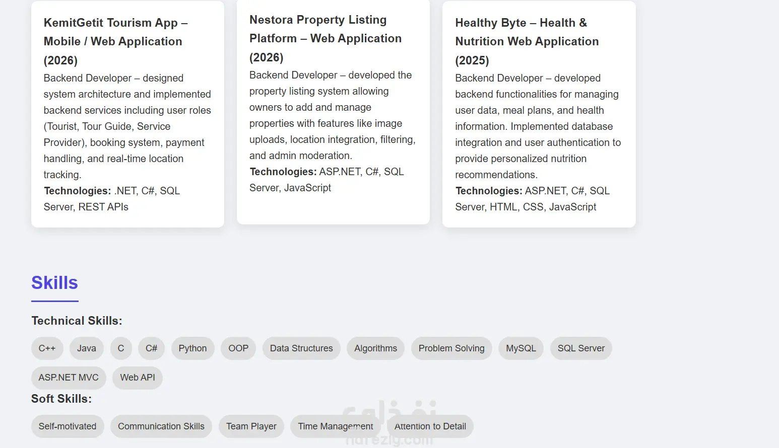This screenshot has width=779, height=448.
Task: Click the Team Player chip
Action: point(251,426)
